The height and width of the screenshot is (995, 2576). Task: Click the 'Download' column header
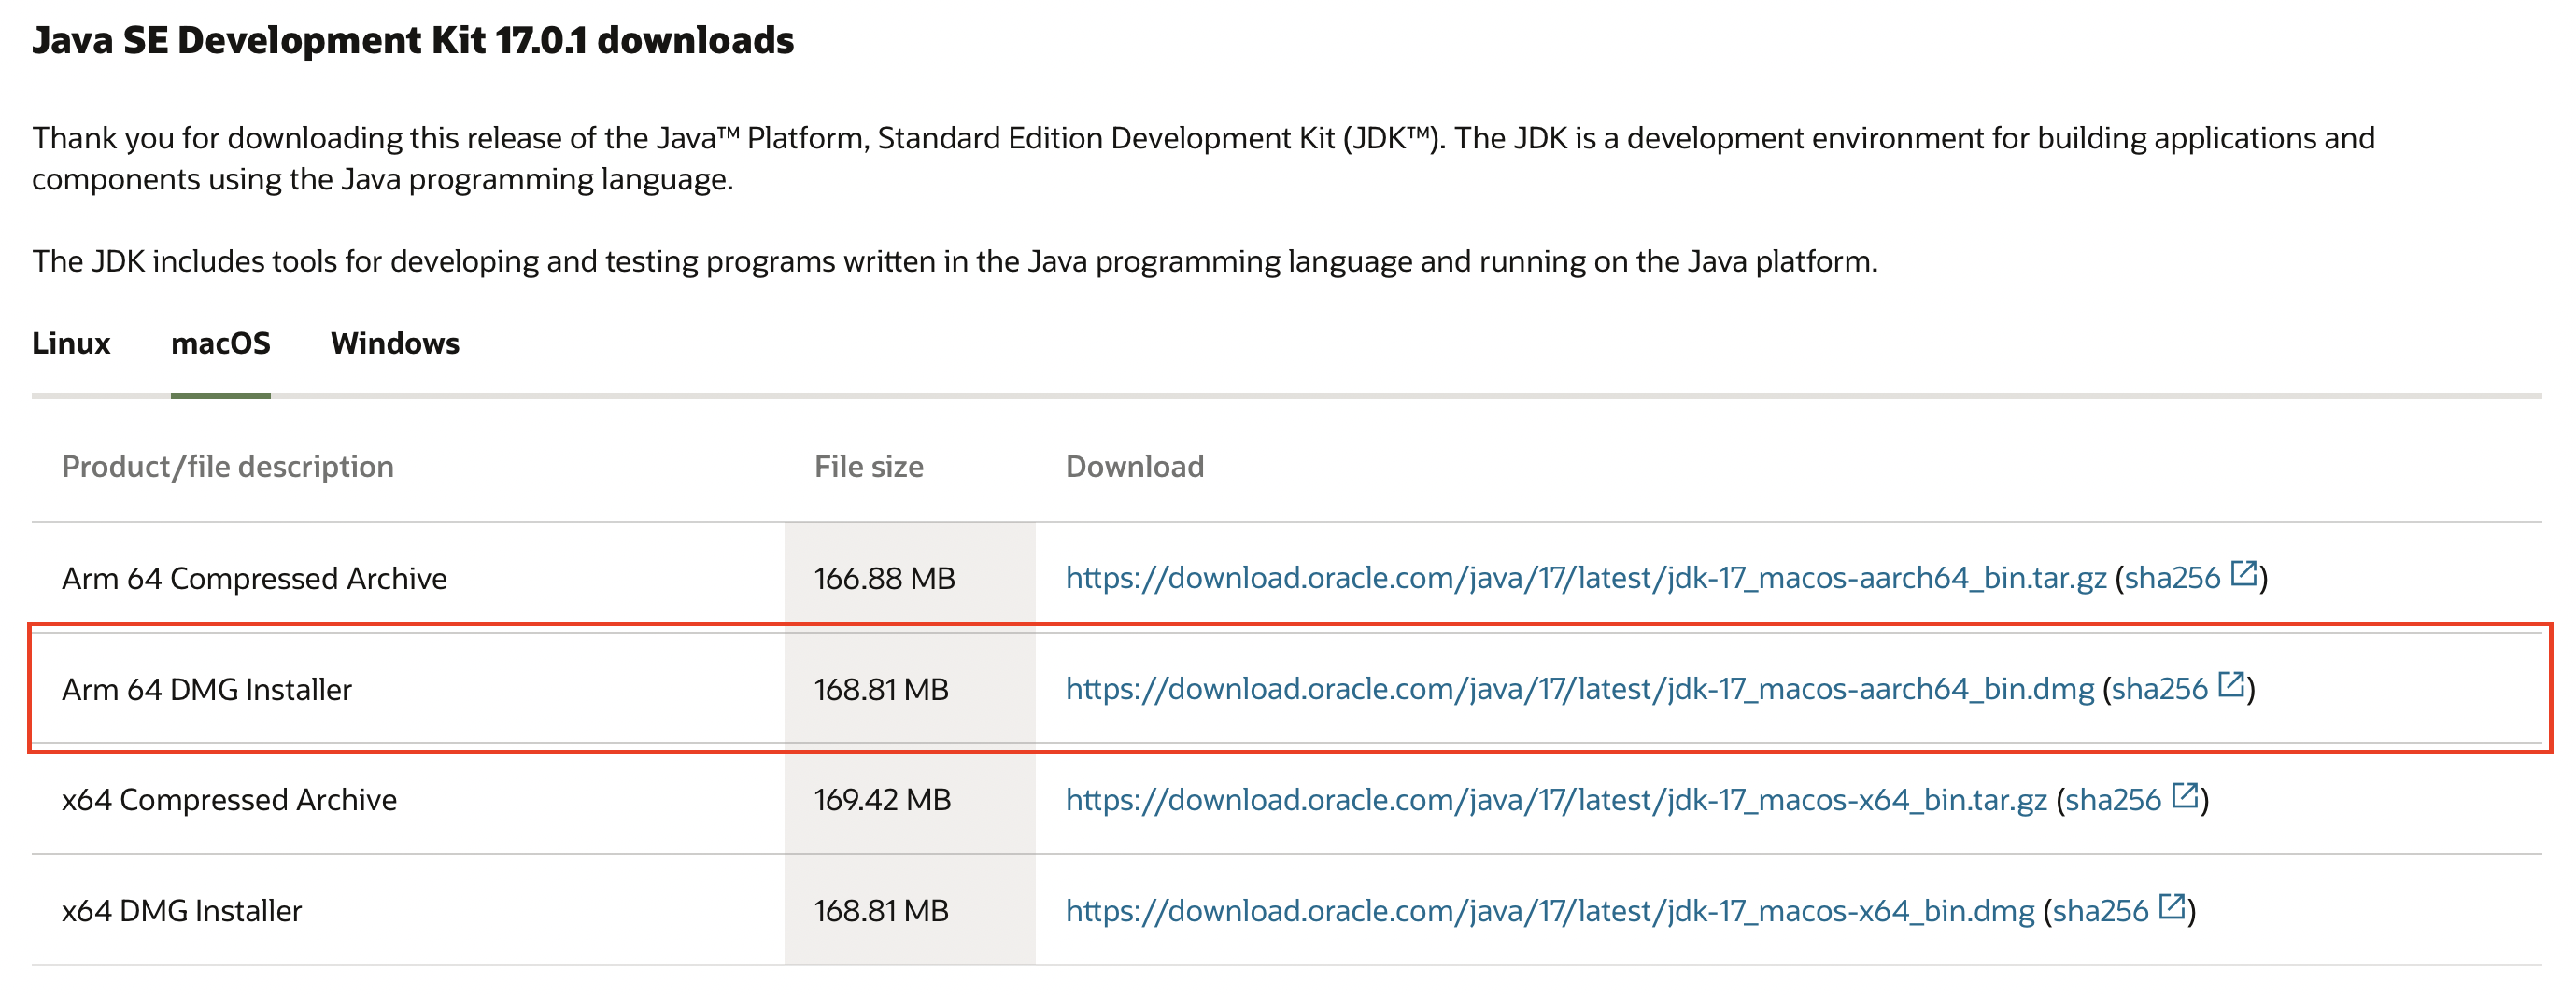(1135, 467)
